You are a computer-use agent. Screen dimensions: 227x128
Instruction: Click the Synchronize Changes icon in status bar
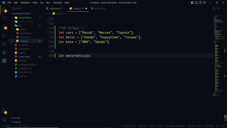pyautogui.click(x=15, y=126)
